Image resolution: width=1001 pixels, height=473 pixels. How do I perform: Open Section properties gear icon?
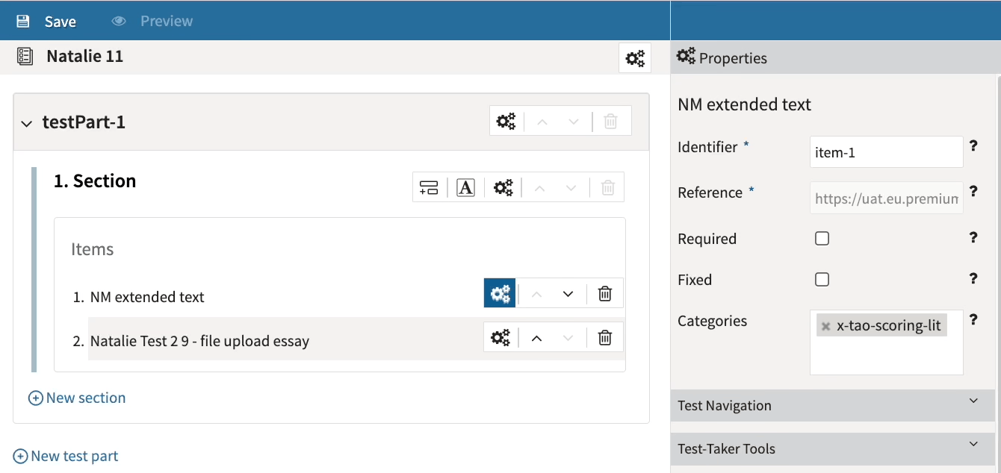[x=503, y=188]
